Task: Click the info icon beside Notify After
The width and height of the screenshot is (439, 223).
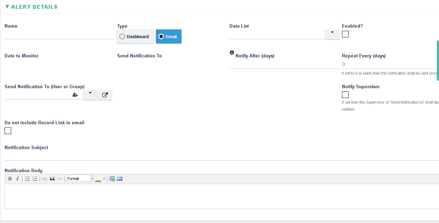Action: coord(232,53)
